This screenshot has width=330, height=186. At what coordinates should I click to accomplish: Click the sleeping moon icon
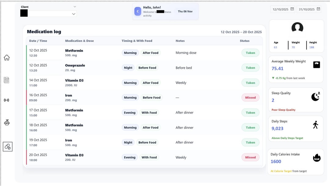[x=316, y=97]
